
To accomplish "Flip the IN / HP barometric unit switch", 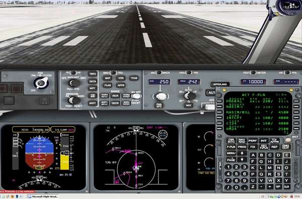I will pos(73,73).
